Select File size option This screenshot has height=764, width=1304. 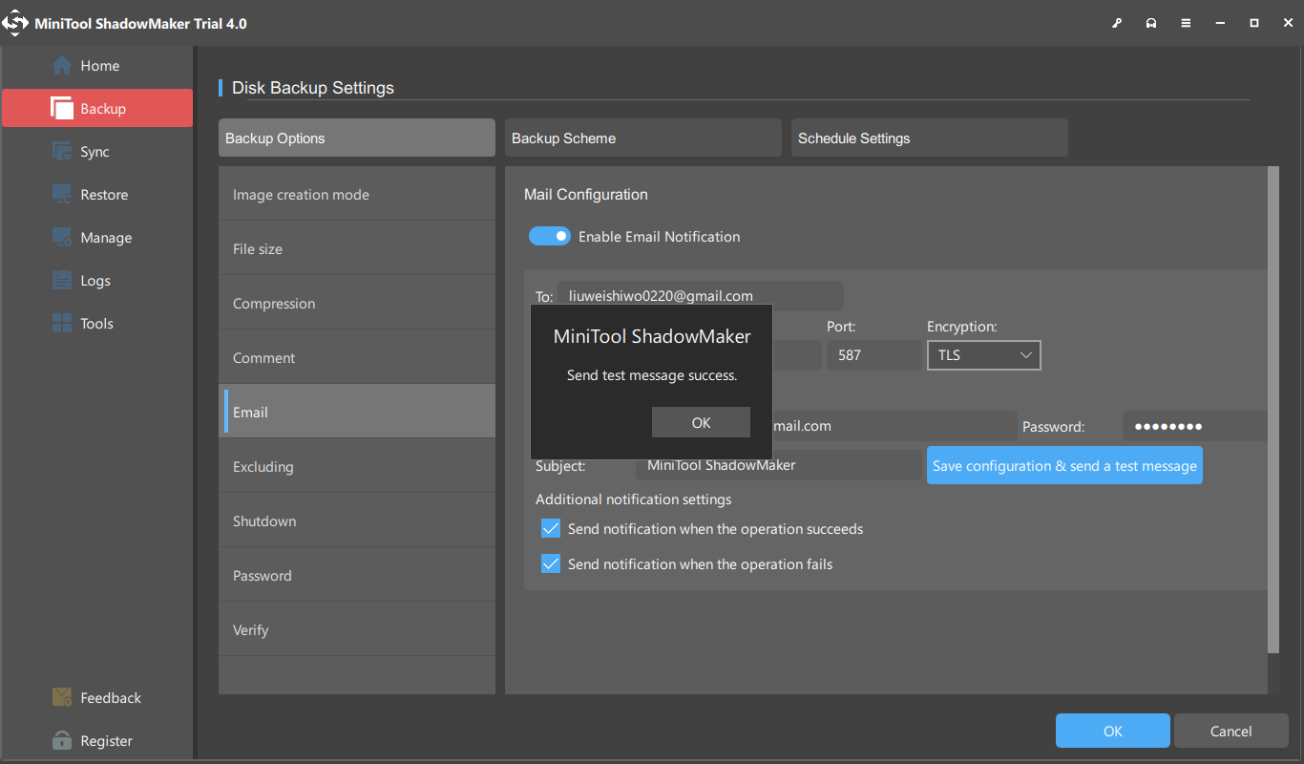coord(357,248)
